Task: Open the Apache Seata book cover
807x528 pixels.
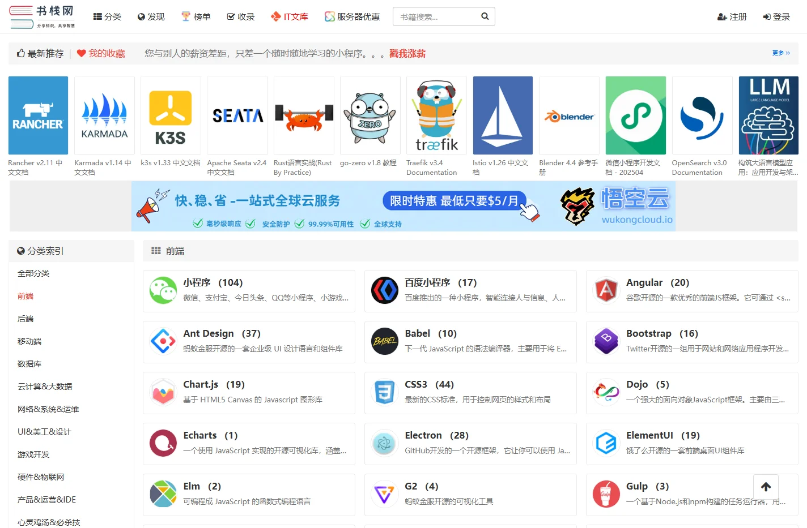Action: (x=237, y=115)
